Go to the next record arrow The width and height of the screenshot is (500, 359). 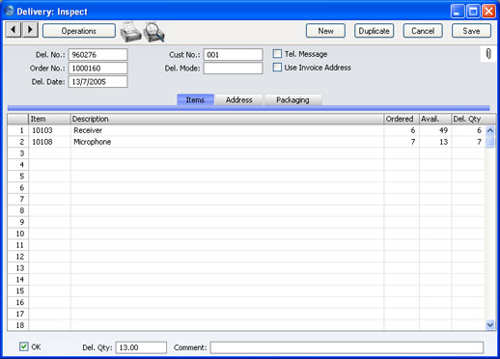[x=30, y=30]
